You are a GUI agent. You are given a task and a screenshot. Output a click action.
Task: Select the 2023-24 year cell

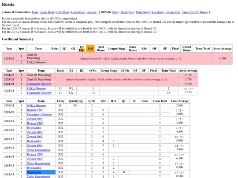[9, 80]
